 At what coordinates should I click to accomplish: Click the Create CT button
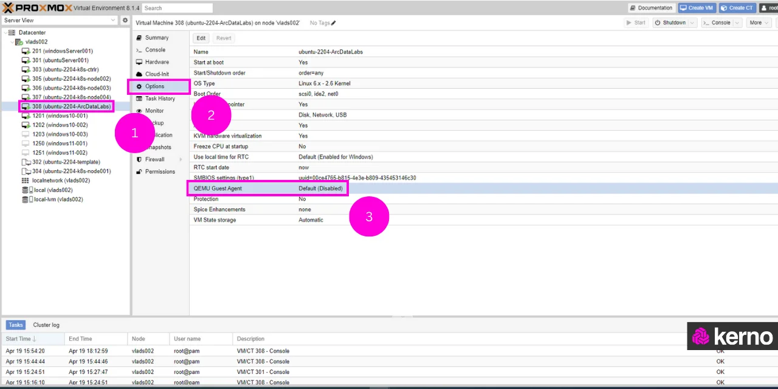click(x=737, y=8)
